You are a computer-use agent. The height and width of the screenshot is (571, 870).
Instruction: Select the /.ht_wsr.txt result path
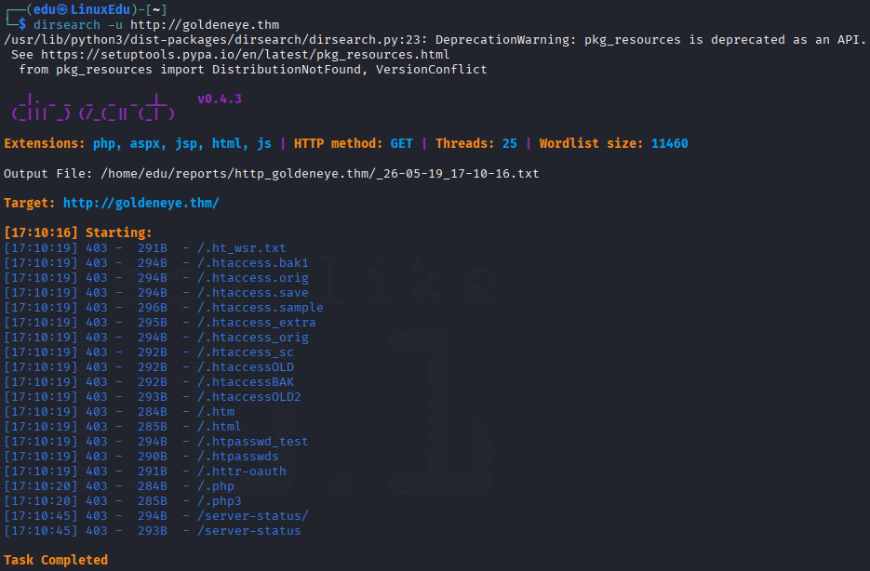click(241, 247)
